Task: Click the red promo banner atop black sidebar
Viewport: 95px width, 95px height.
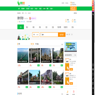Action: (x=93, y=6)
